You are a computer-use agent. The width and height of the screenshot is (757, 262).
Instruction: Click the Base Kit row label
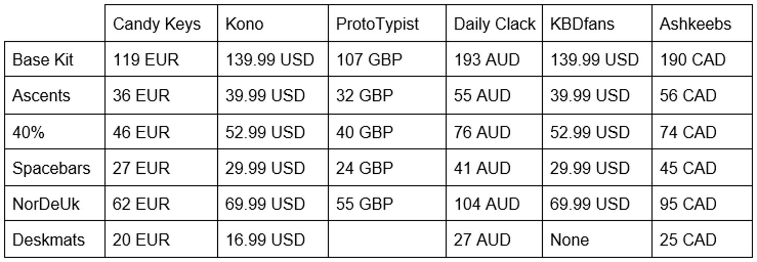click(x=43, y=60)
